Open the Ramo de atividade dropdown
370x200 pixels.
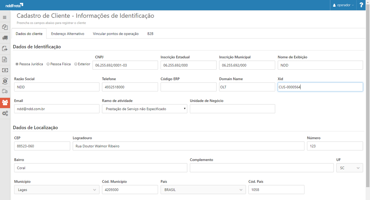tap(145, 109)
